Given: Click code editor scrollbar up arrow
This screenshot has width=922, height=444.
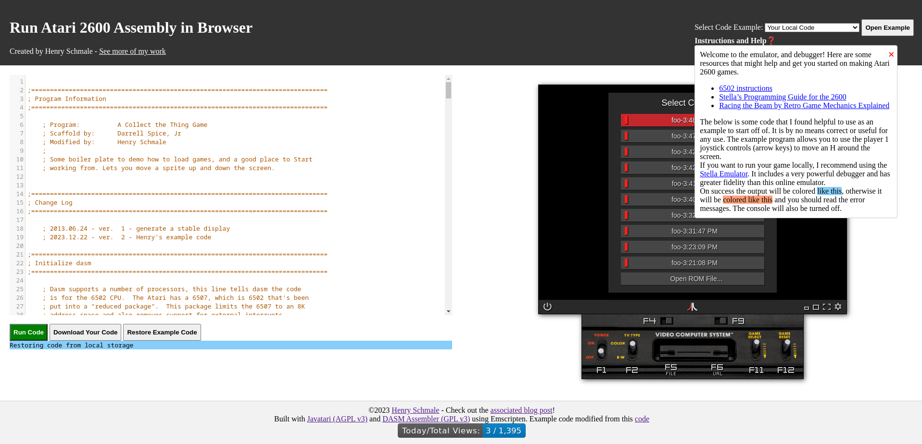Looking at the screenshot, I should 448,78.
